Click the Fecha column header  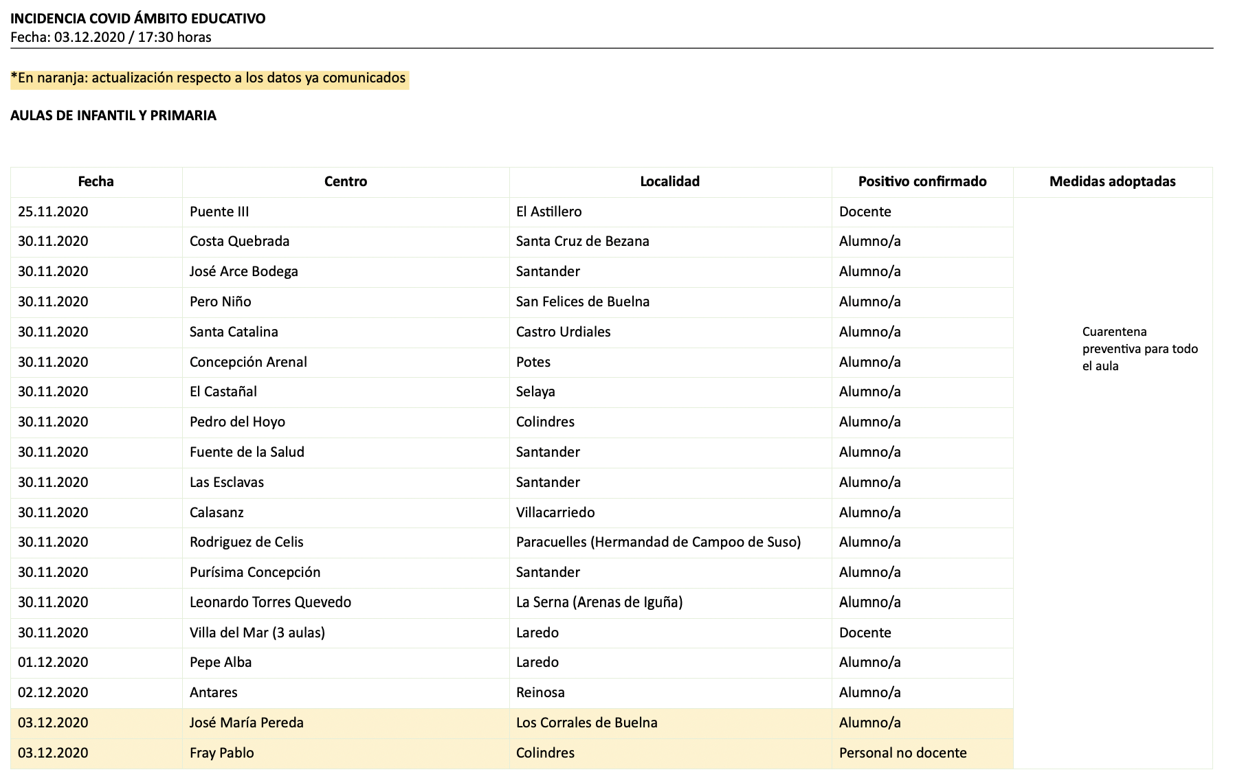96,181
